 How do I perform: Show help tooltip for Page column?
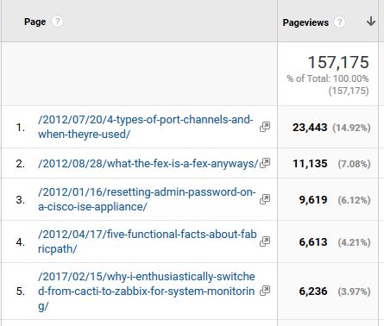pos(57,22)
